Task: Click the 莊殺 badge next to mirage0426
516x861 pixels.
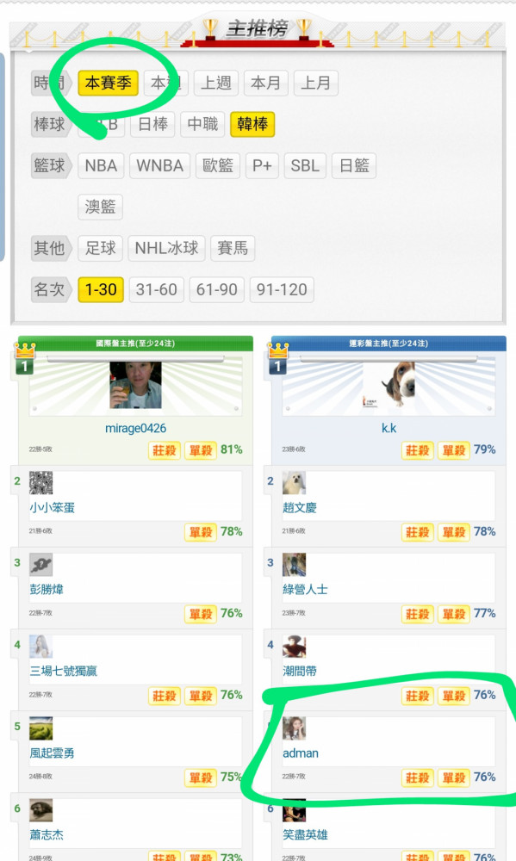Action: [165, 450]
